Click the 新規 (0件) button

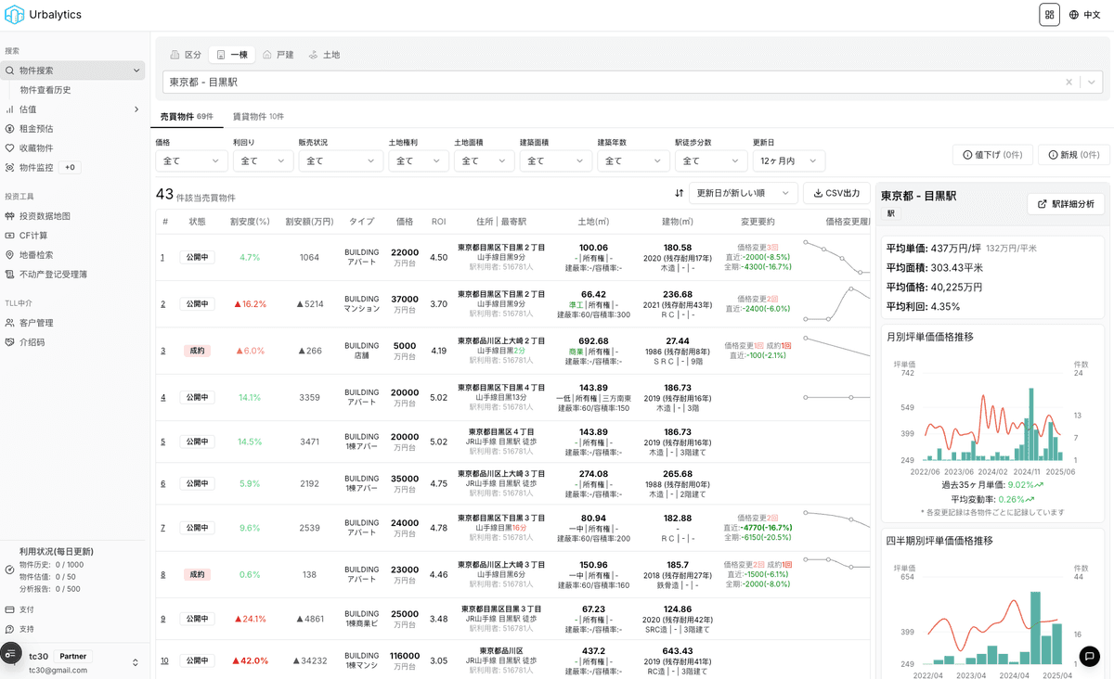coord(1074,155)
